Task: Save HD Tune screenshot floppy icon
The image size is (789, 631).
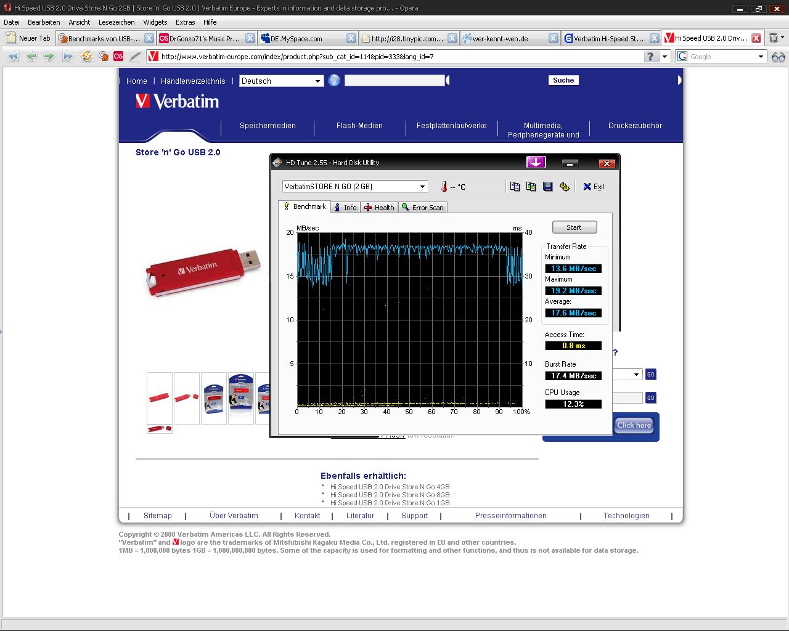Action: point(547,187)
